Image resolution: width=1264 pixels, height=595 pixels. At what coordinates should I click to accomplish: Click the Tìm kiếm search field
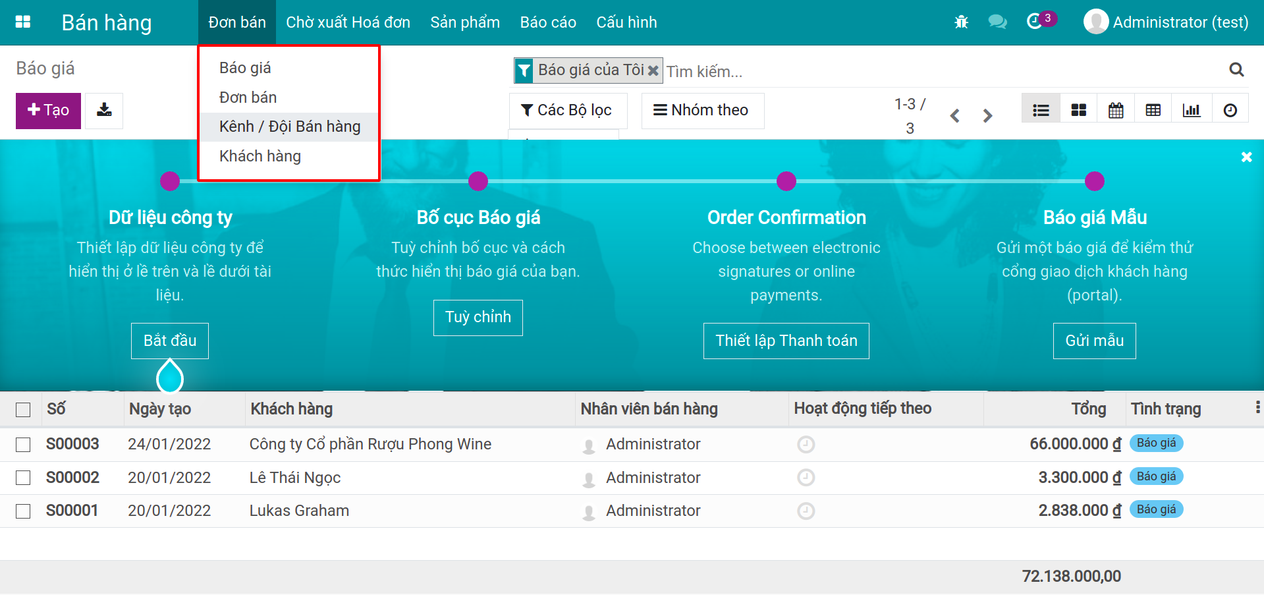pyautogui.click(x=942, y=71)
